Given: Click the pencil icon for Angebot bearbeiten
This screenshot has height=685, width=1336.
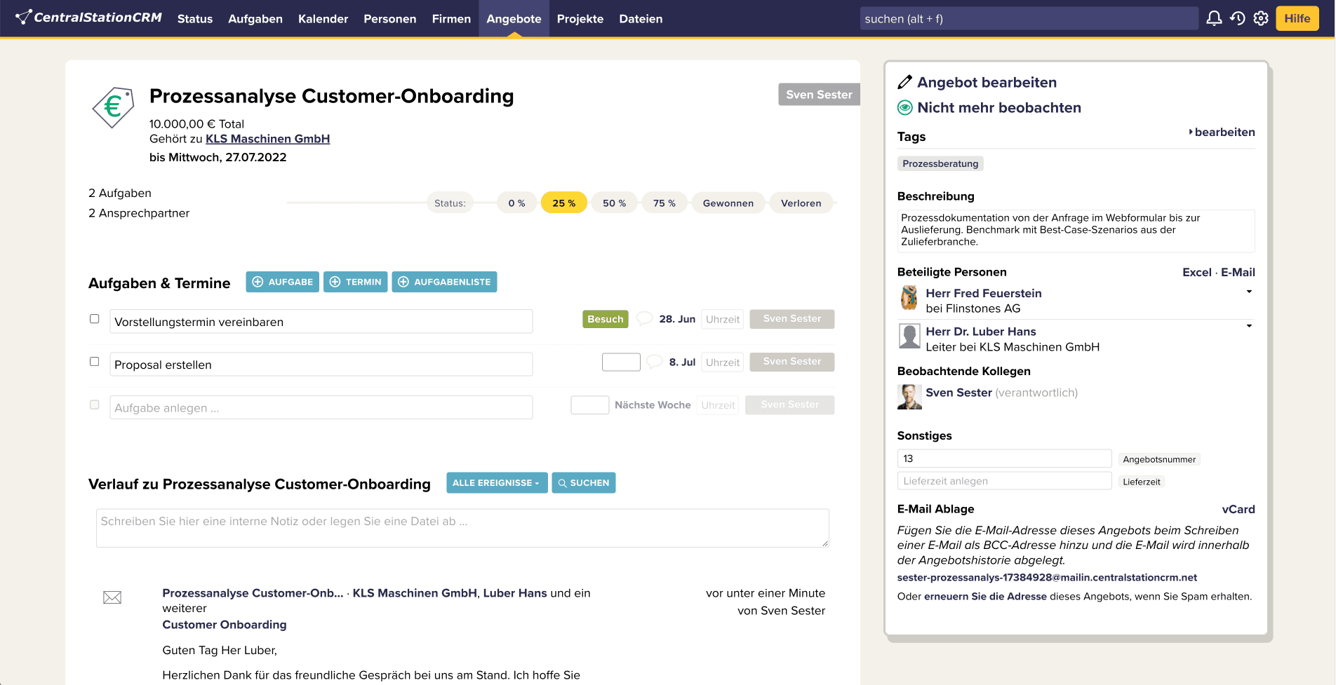Looking at the screenshot, I should [905, 83].
